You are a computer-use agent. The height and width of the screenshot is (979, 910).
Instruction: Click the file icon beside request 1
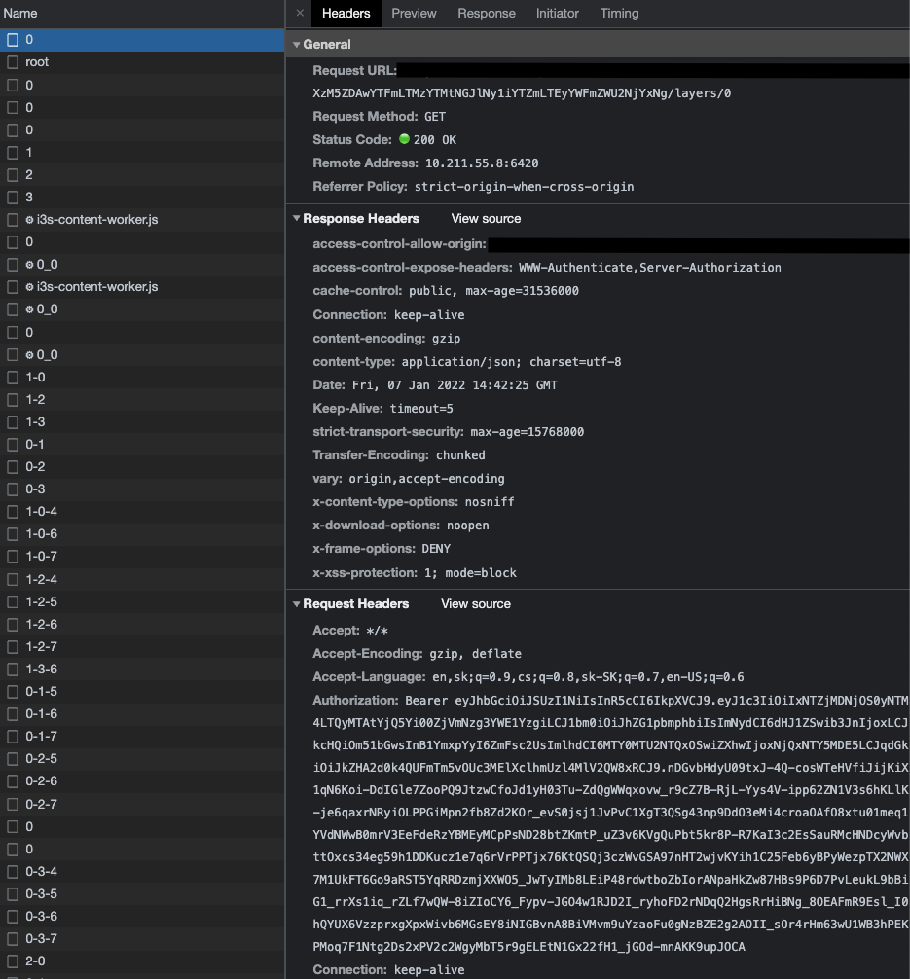(x=13, y=153)
